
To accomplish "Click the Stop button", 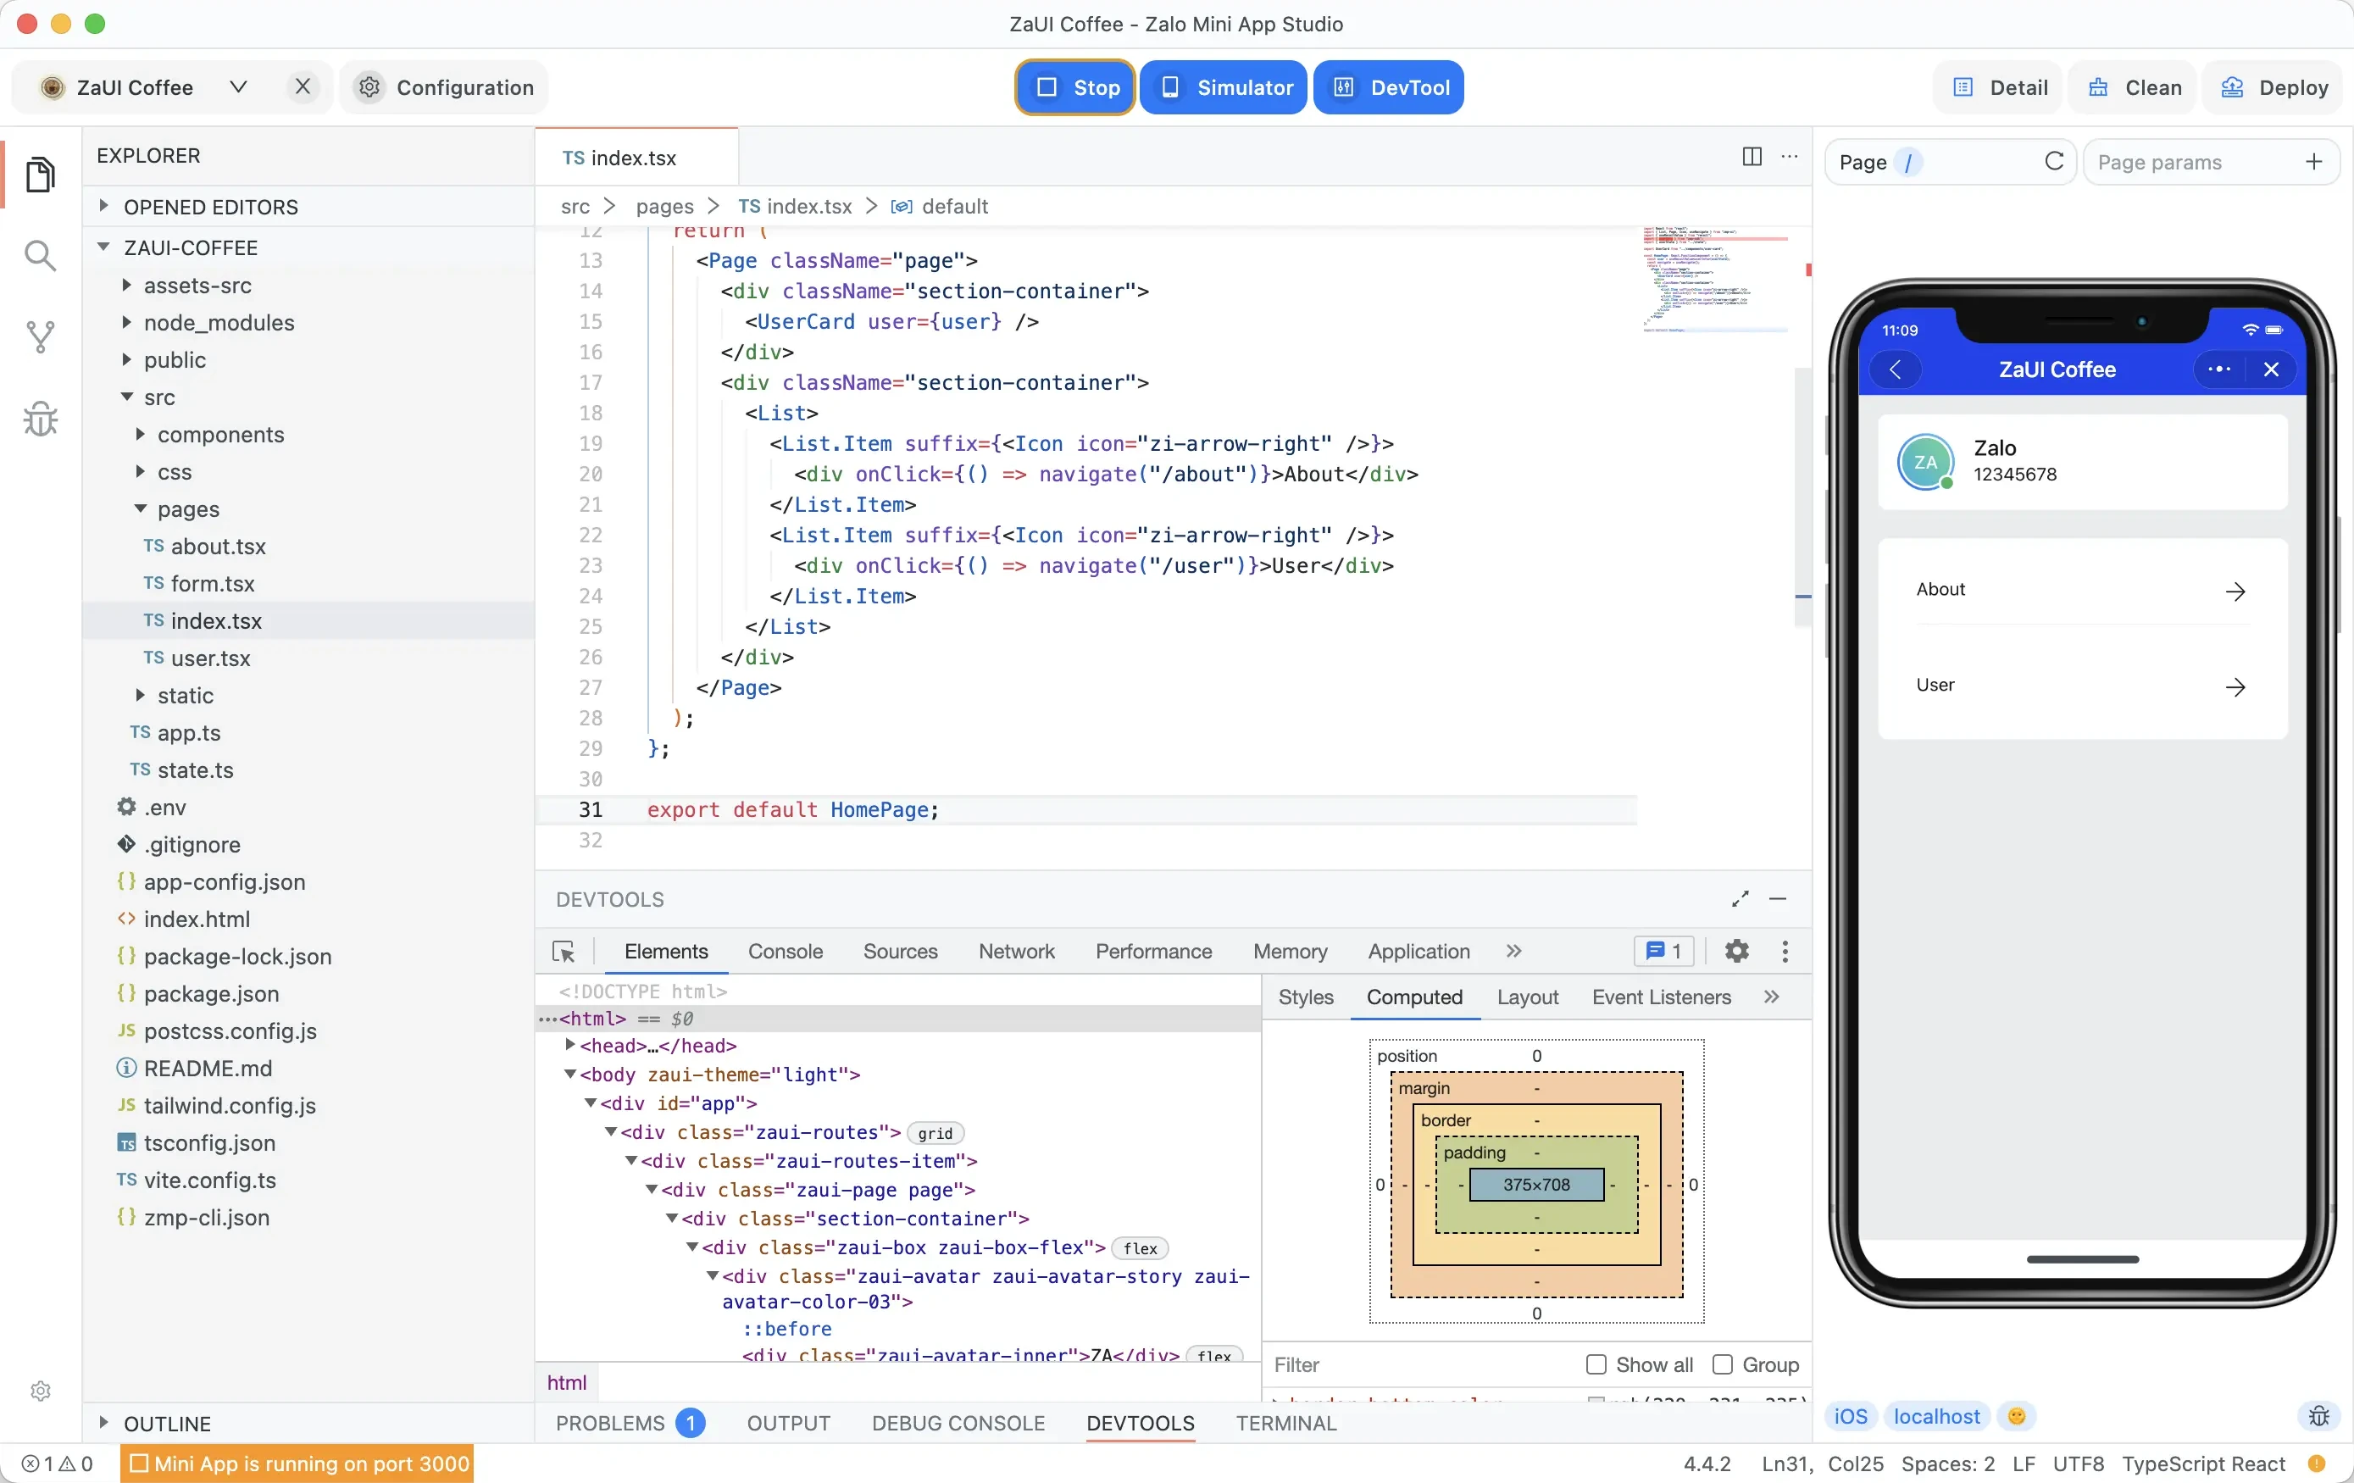I will point(1075,87).
